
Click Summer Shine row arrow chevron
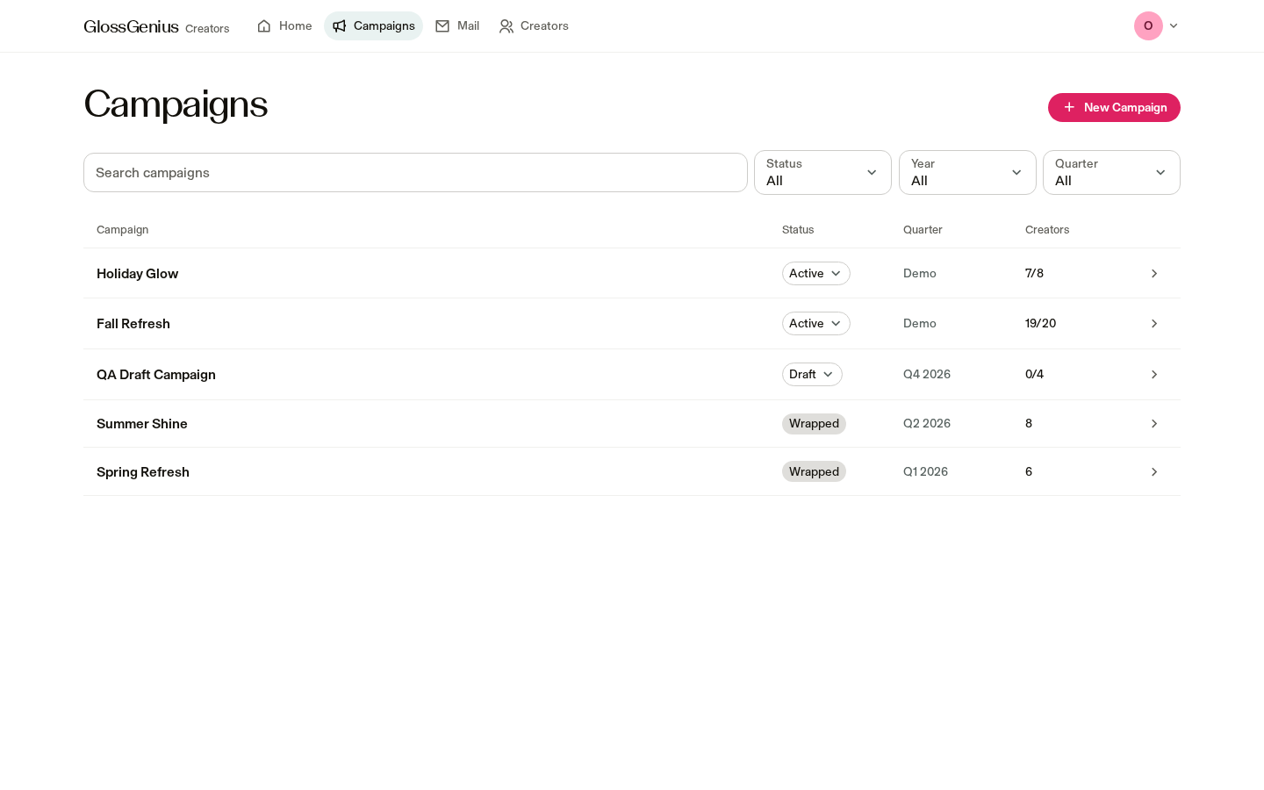(x=1154, y=424)
